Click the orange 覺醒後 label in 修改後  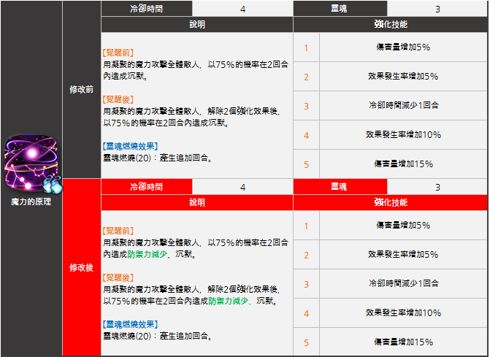[118, 277]
